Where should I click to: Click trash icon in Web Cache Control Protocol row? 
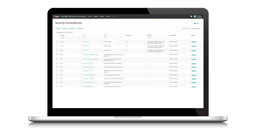(192, 83)
